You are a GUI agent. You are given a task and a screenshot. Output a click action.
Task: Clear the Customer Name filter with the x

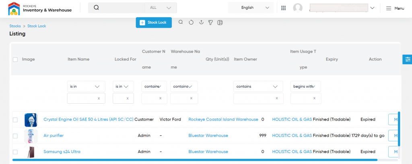160,98
